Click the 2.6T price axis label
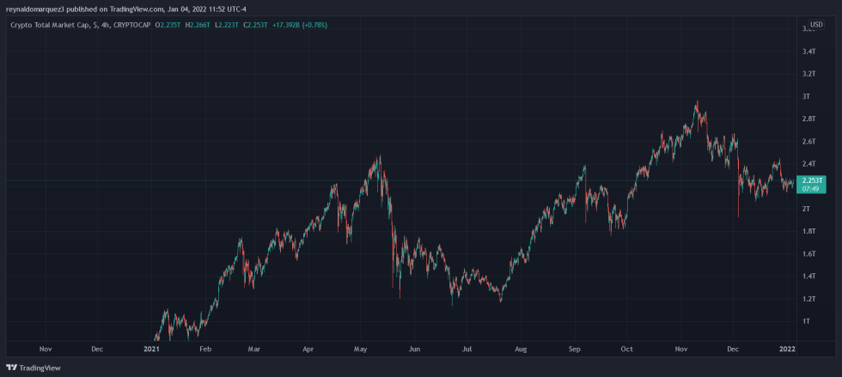The image size is (842, 377). (x=808, y=141)
